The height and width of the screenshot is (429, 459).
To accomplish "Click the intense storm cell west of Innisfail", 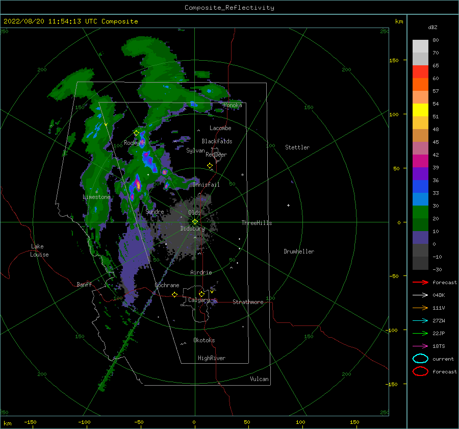I will click(x=138, y=185).
